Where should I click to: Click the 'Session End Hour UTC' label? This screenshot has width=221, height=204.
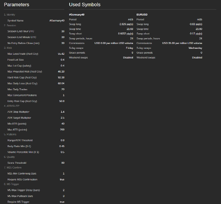(x=21, y=31)
